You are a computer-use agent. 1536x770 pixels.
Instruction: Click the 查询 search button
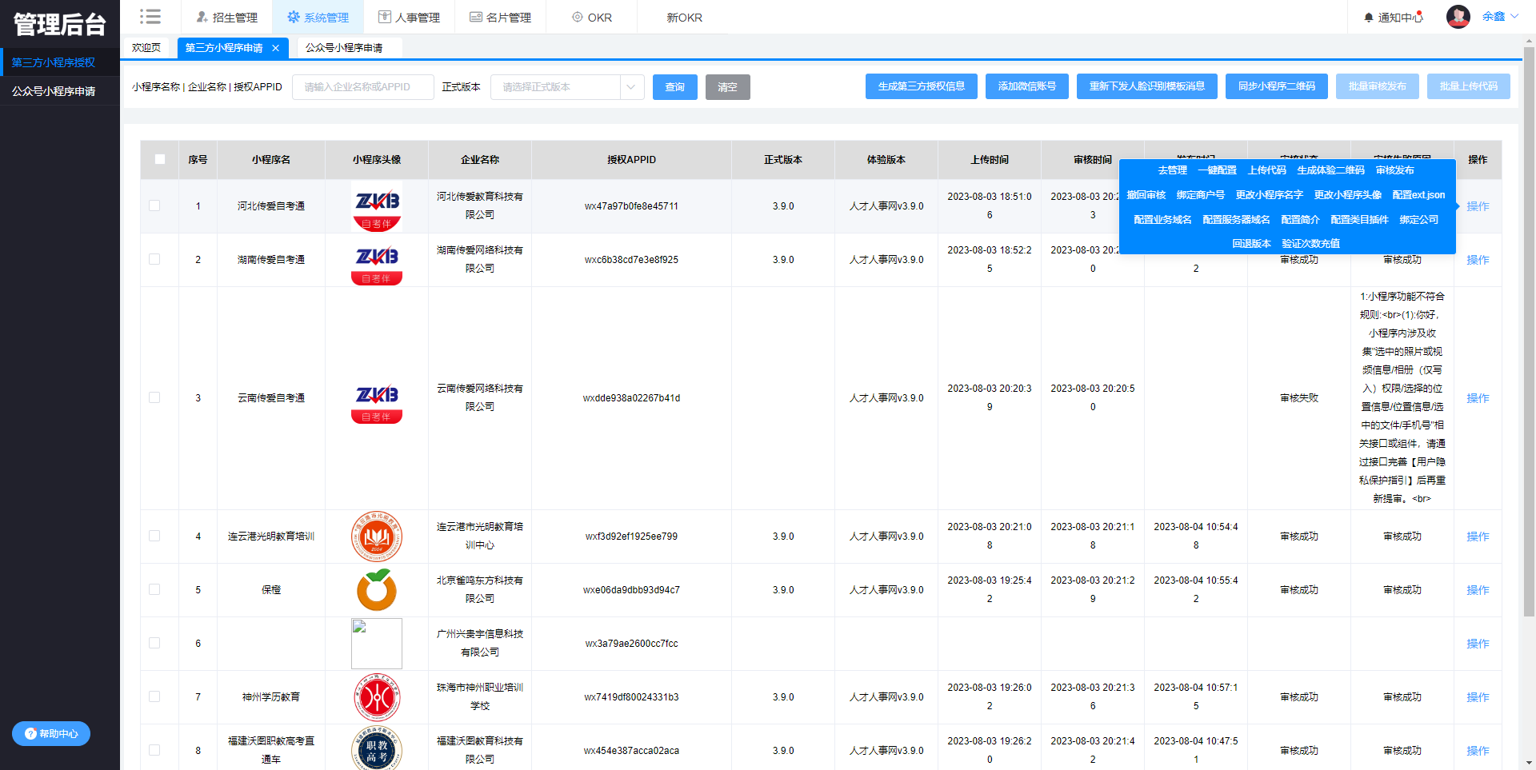(x=674, y=87)
